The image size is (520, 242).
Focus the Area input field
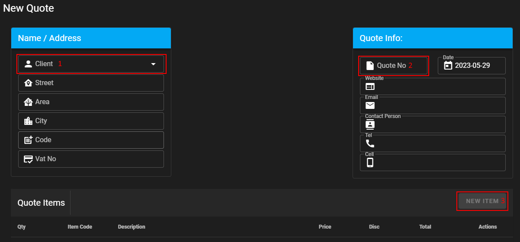[100, 102]
